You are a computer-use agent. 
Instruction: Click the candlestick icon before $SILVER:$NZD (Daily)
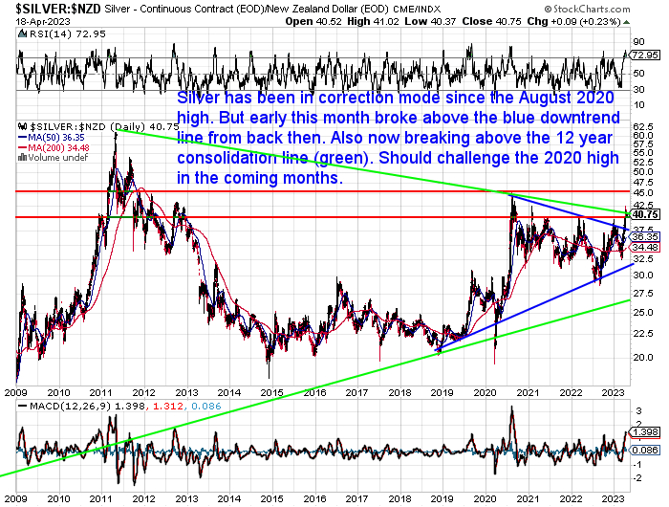tap(23, 127)
